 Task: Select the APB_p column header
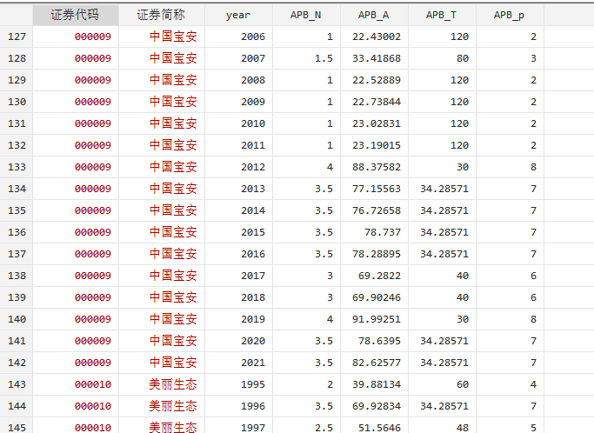coord(510,15)
